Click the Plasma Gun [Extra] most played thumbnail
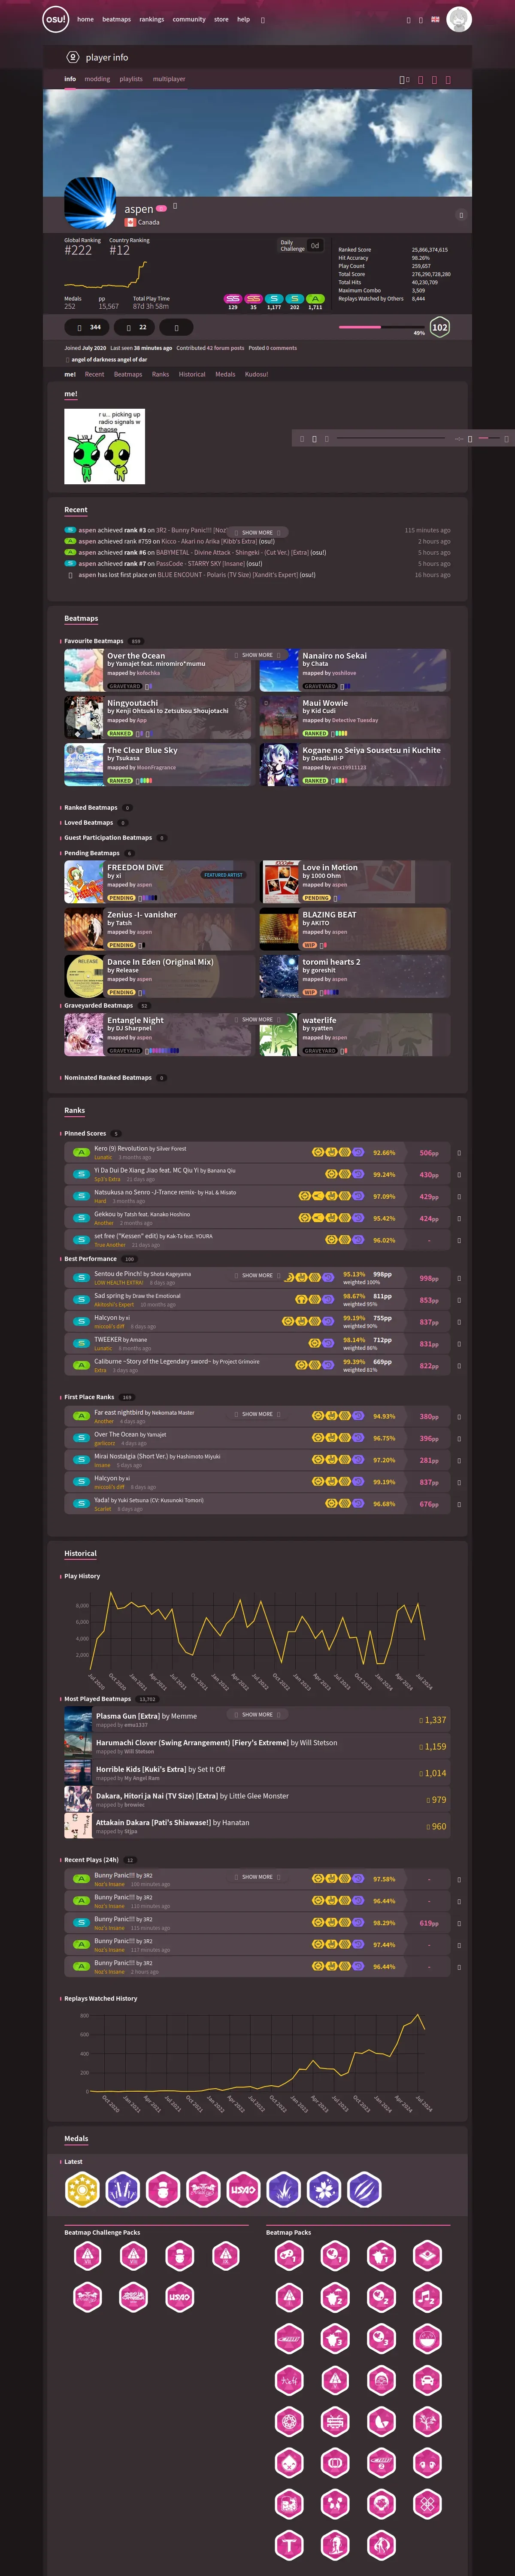The image size is (515, 2576). [78, 1719]
